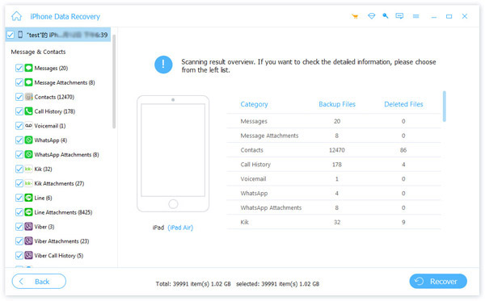485x301 pixels.
Task: Open the Messages (20) list entry
Action: click(51, 68)
